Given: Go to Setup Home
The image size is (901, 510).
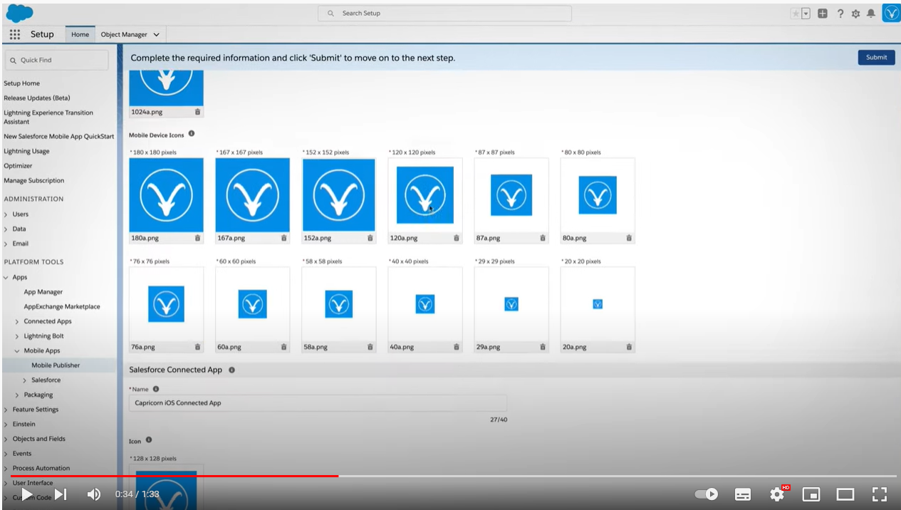Looking at the screenshot, I should (x=22, y=83).
